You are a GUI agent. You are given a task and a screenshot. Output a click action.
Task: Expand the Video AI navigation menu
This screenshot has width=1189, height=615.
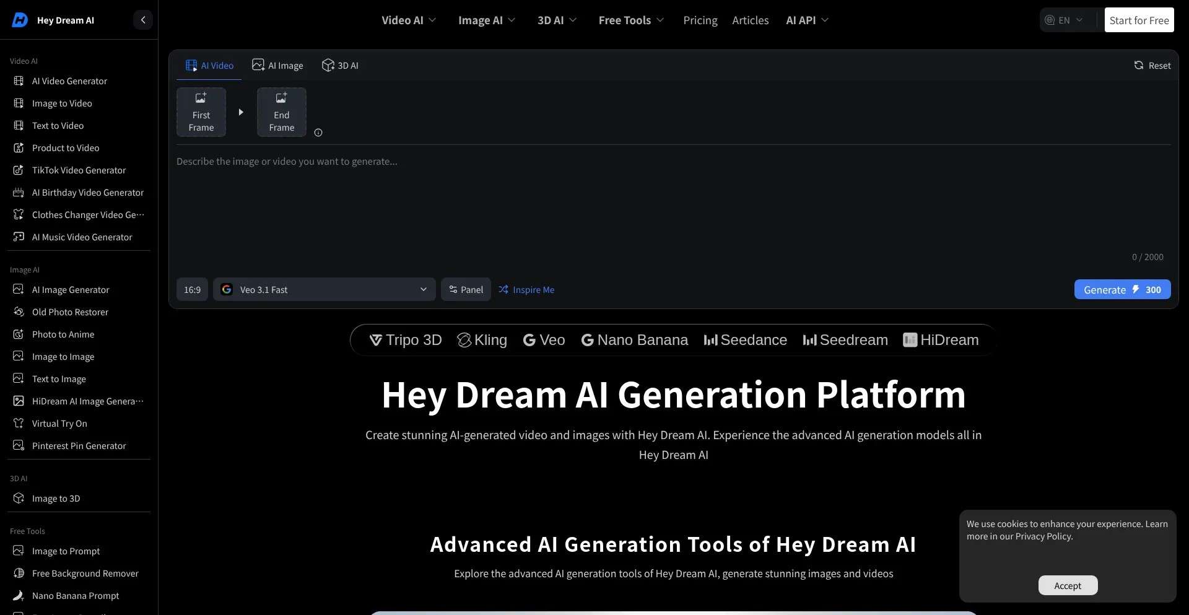click(x=409, y=20)
